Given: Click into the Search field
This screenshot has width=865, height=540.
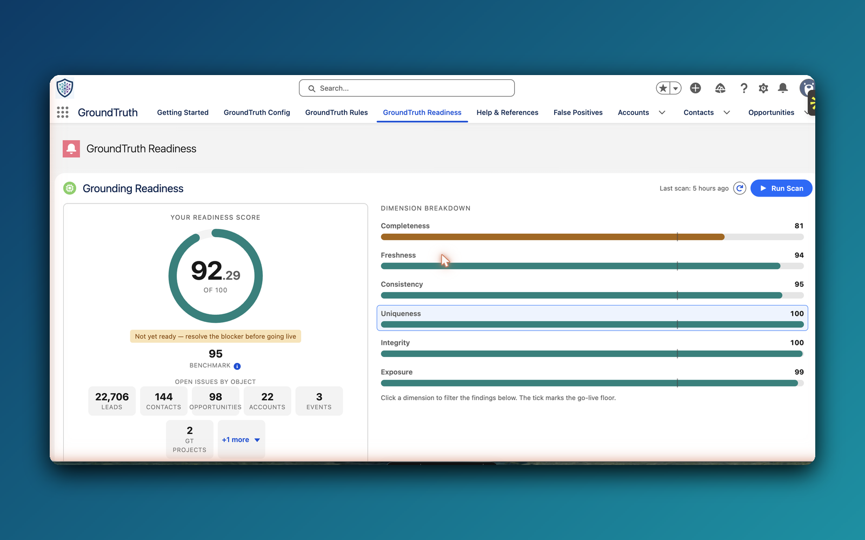Looking at the screenshot, I should pos(407,88).
